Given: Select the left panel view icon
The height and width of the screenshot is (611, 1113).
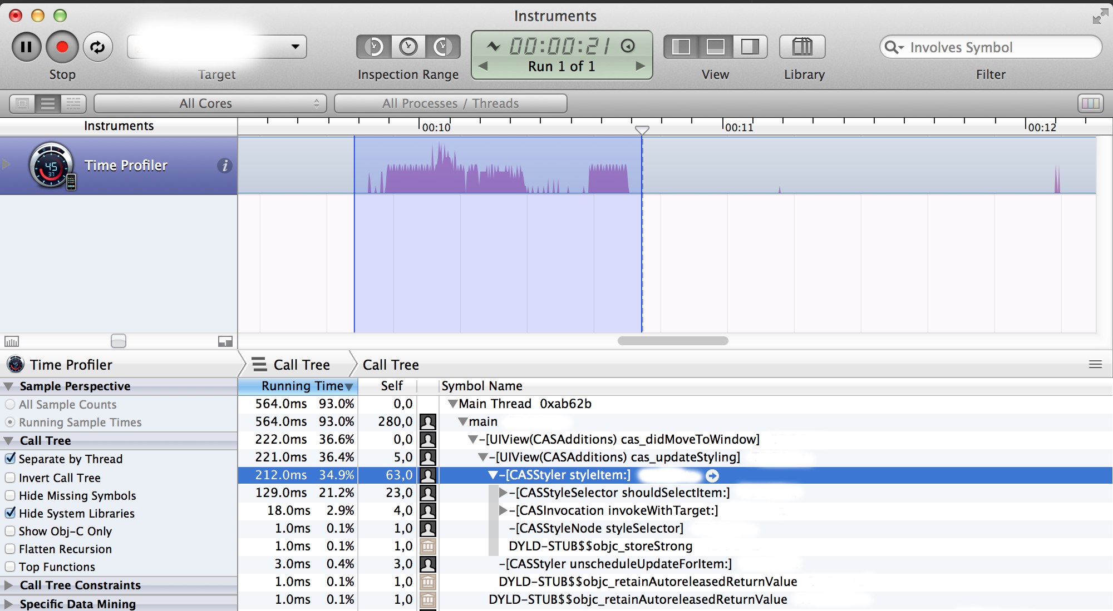Looking at the screenshot, I should (682, 47).
